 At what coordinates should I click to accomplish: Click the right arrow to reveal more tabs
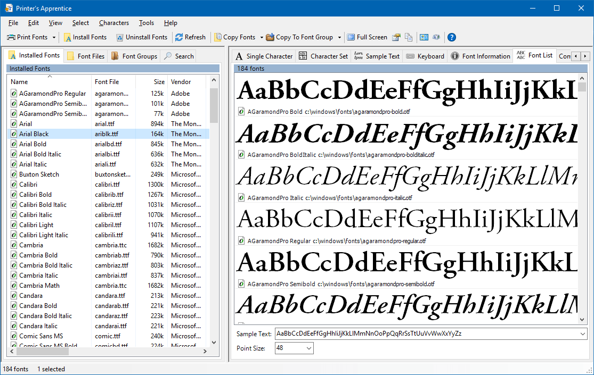584,55
